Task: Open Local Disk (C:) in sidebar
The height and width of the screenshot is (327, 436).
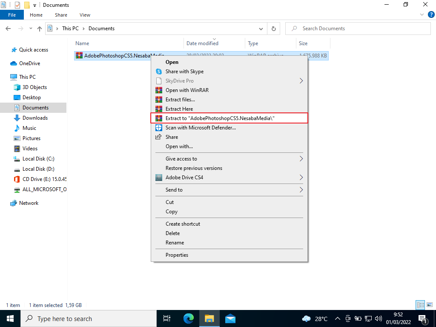Action: (38, 159)
